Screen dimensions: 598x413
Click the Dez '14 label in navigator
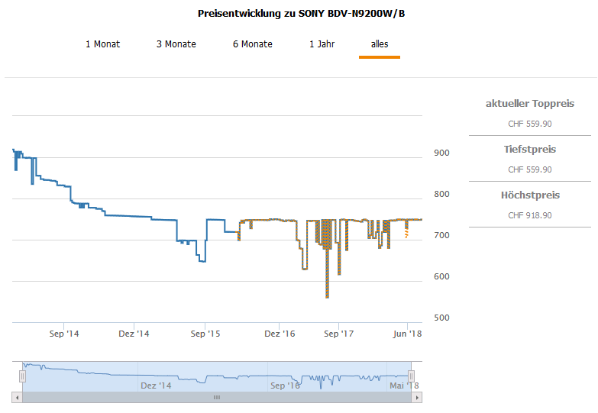click(156, 386)
